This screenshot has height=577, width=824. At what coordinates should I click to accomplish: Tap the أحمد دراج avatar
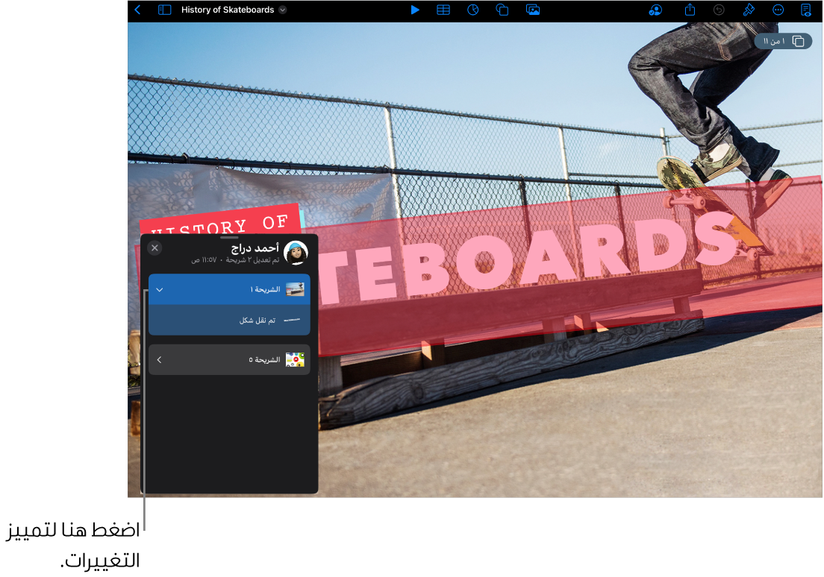[x=296, y=253]
